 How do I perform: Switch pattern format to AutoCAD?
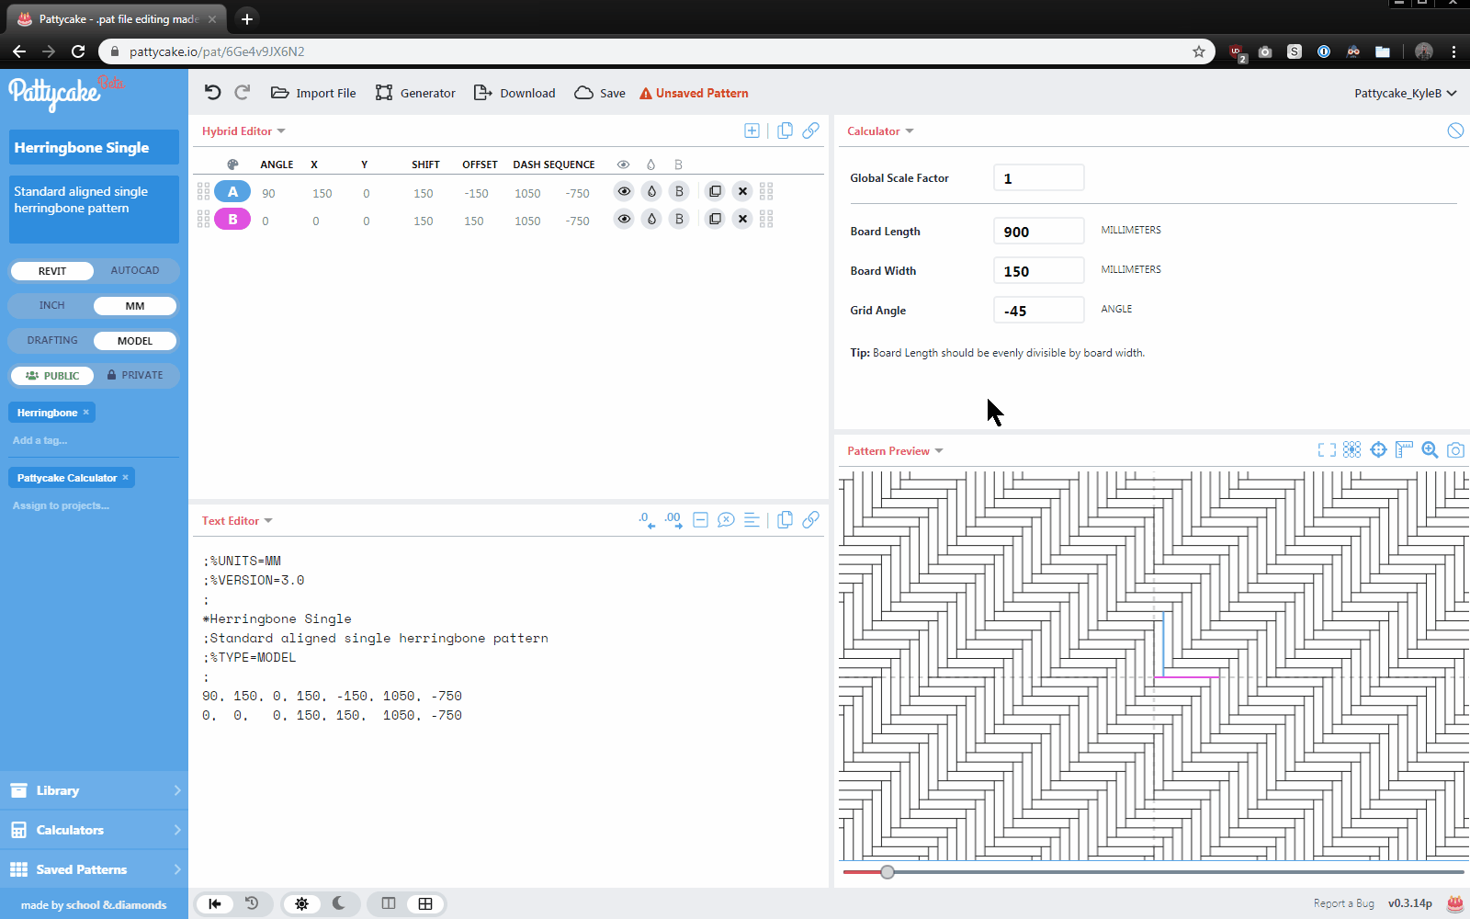click(x=135, y=270)
